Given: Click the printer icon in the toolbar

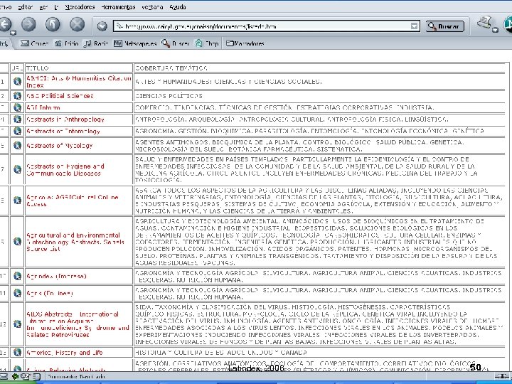Looking at the screenshot, I should click(x=484, y=23).
